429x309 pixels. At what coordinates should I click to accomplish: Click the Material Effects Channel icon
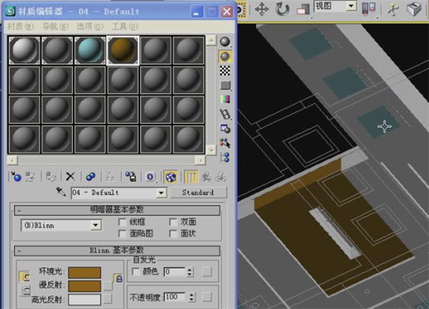150,177
